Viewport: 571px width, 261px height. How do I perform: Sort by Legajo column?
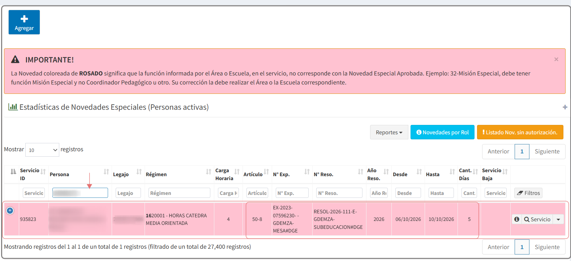click(128, 174)
